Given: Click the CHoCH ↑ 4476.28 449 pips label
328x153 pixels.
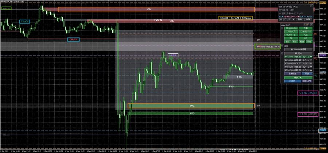Looking at the screenshot, I should pos(235,18).
